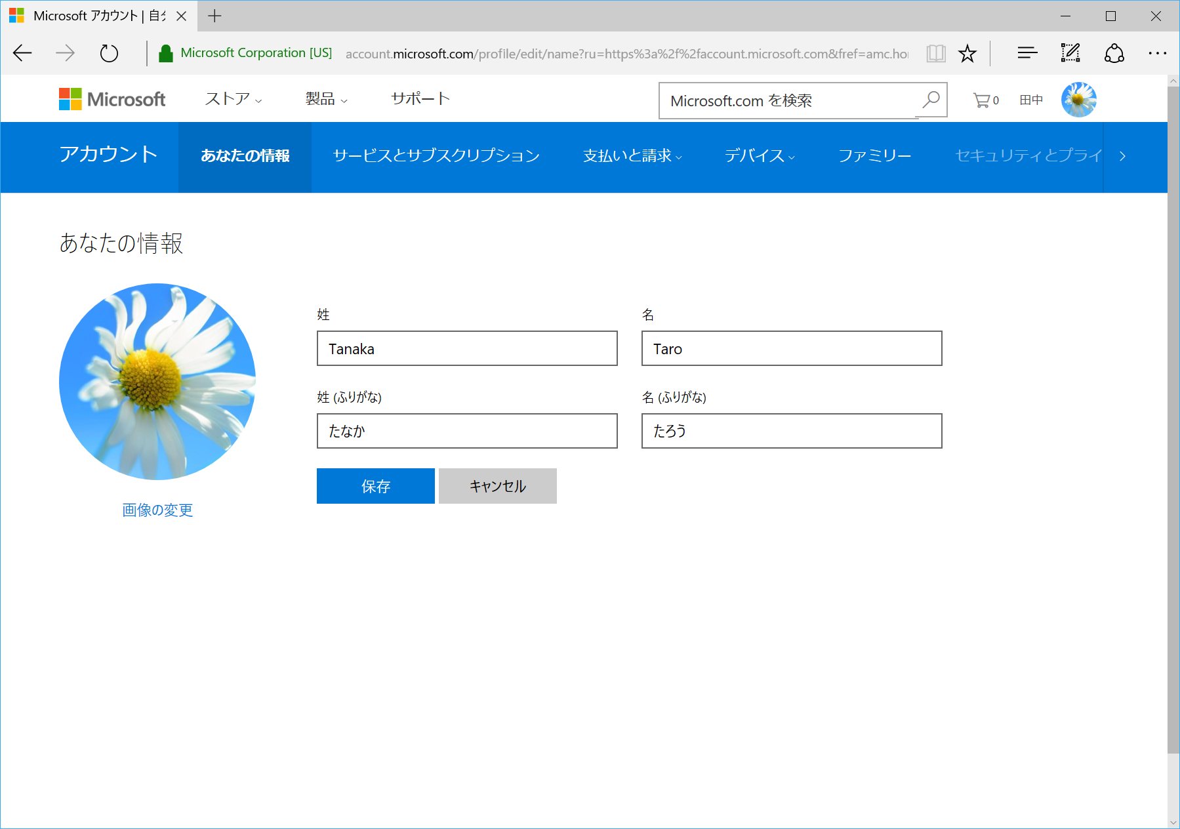The height and width of the screenshot is (829, 1180).
Task: Open the ファミリー section
Action: [x=875, y=156]
